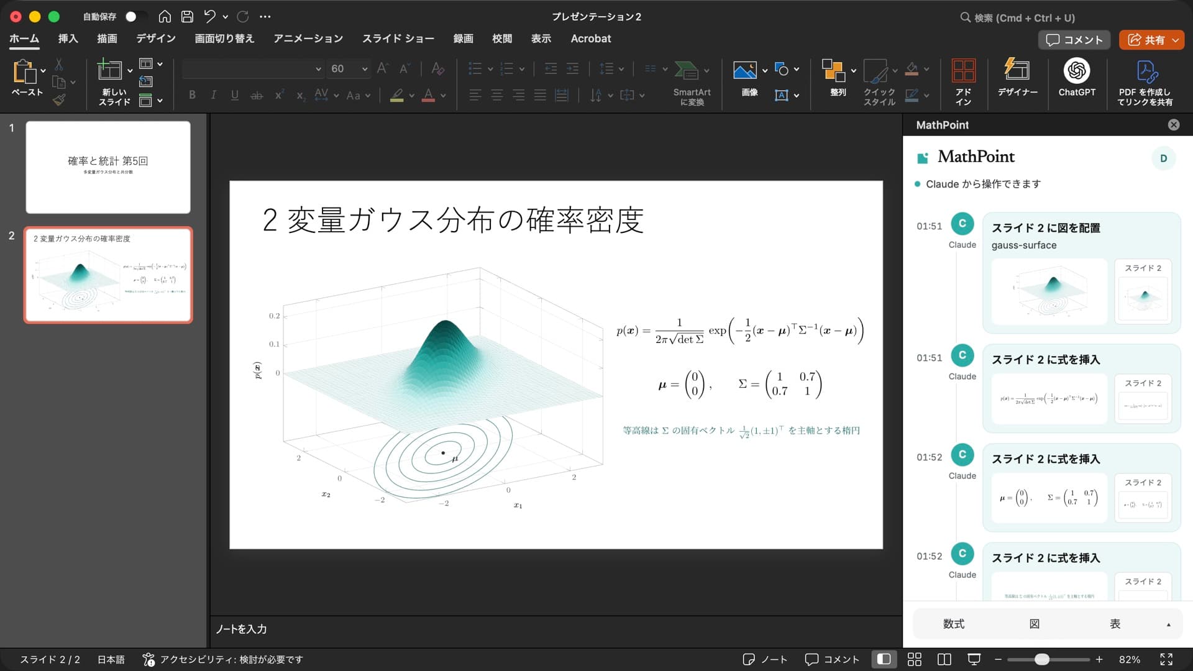Switch to the Animations tab
Viewport: 1193px width, 671px height.
point(308,39)
